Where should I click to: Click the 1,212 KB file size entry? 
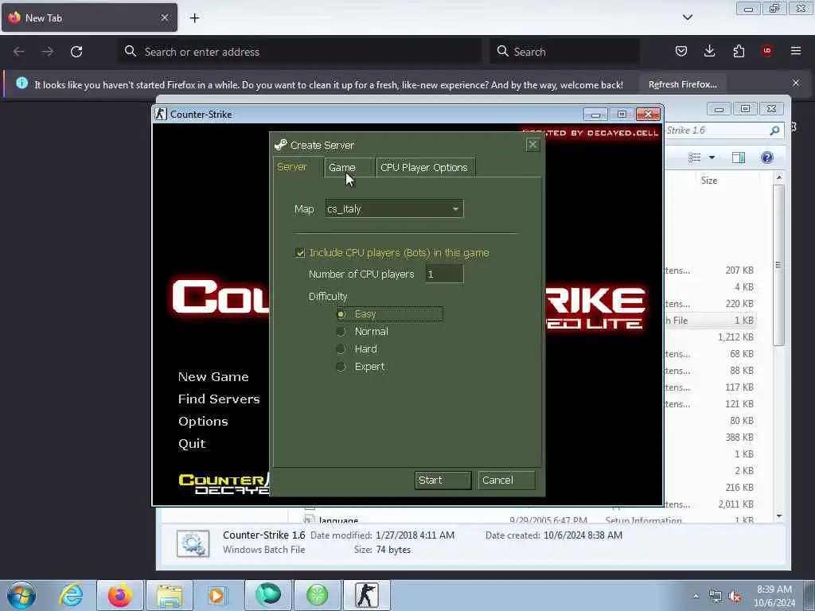coord(735,337)
